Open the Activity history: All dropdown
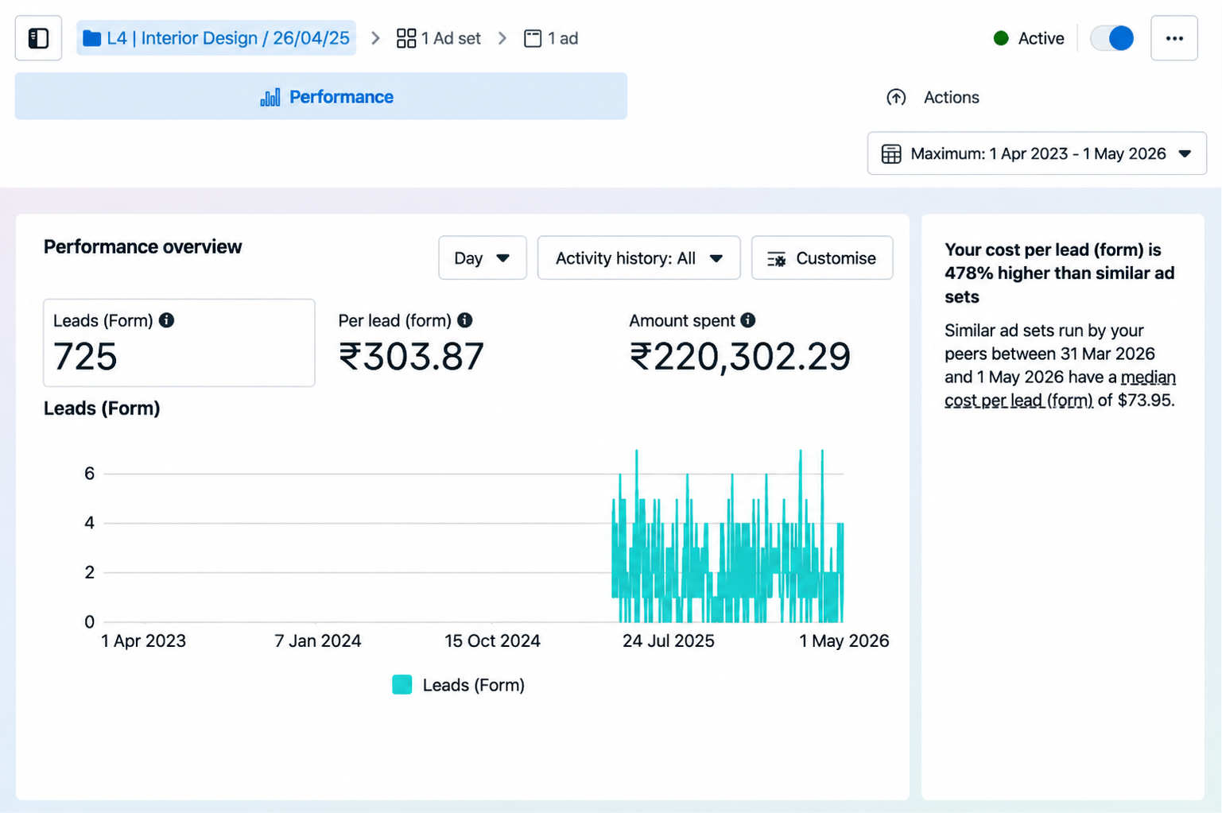 coord(639,258)
